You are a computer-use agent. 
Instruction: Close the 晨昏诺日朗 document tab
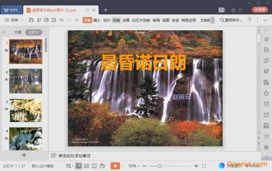coord(94,10)
